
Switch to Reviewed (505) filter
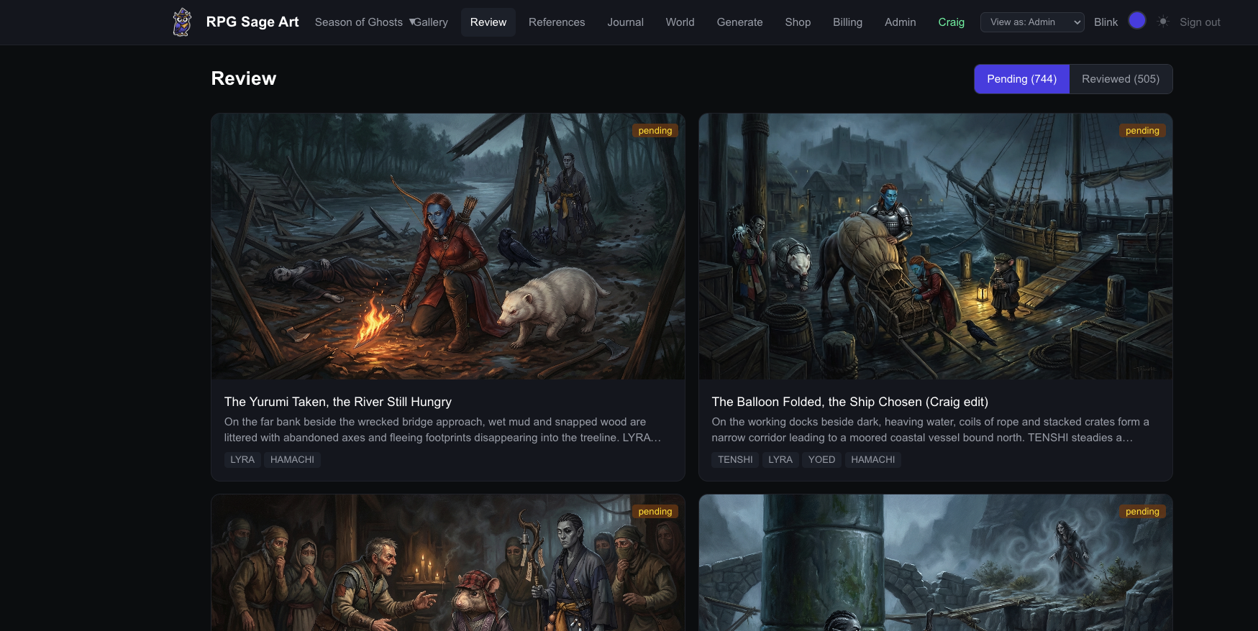(1120, 79)
